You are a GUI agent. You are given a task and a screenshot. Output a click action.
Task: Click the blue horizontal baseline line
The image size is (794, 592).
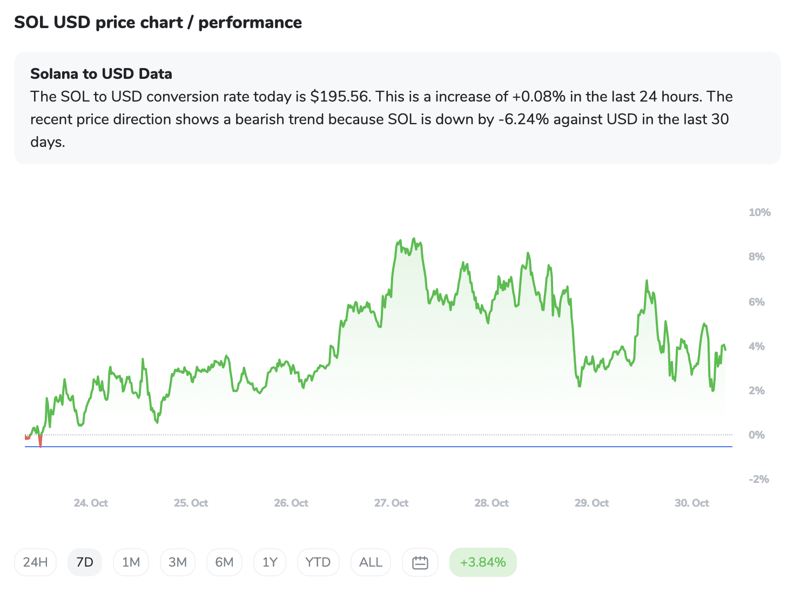378,447
